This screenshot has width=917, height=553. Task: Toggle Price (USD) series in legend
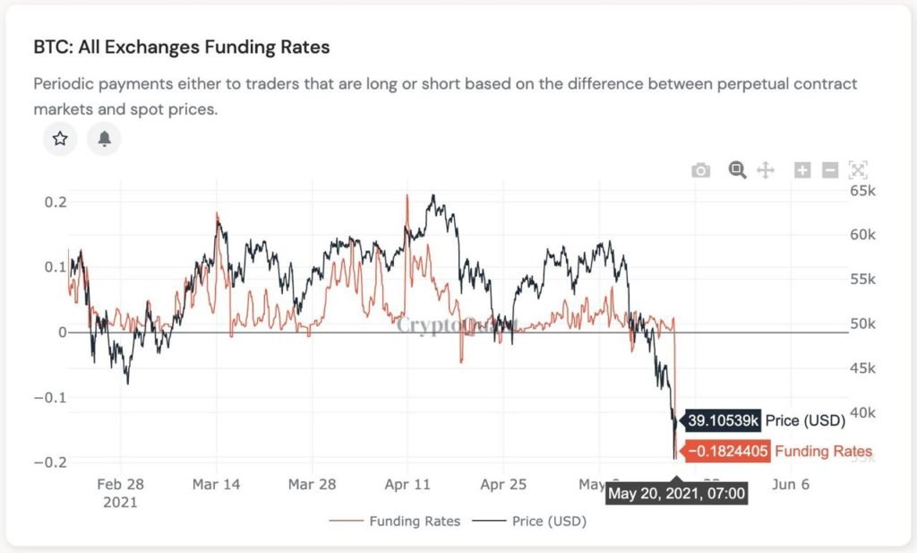click(x=549, y=521)
